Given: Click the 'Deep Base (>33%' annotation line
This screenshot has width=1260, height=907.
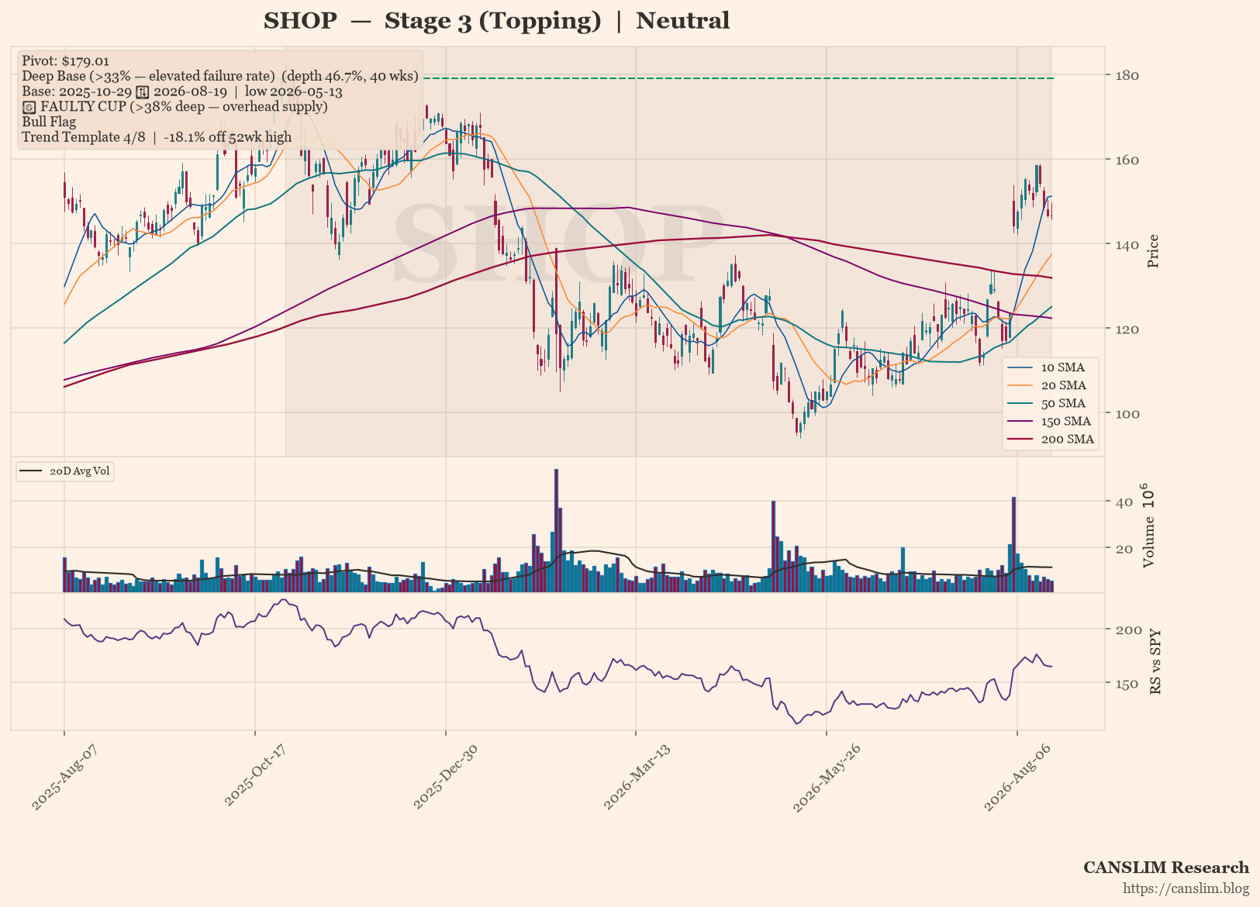Looking at the screenshot, I should pyautogui.click(x=220, y=76).
